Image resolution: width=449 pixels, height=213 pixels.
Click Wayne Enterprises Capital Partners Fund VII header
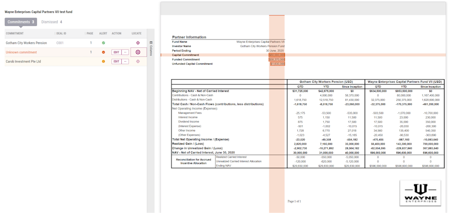[405, 82]
